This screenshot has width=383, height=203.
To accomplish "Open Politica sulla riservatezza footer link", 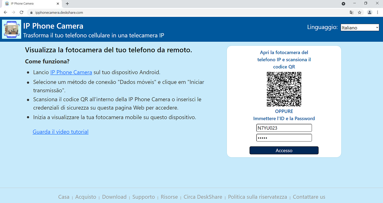I will pyautogui.click(x=257, y=197).
